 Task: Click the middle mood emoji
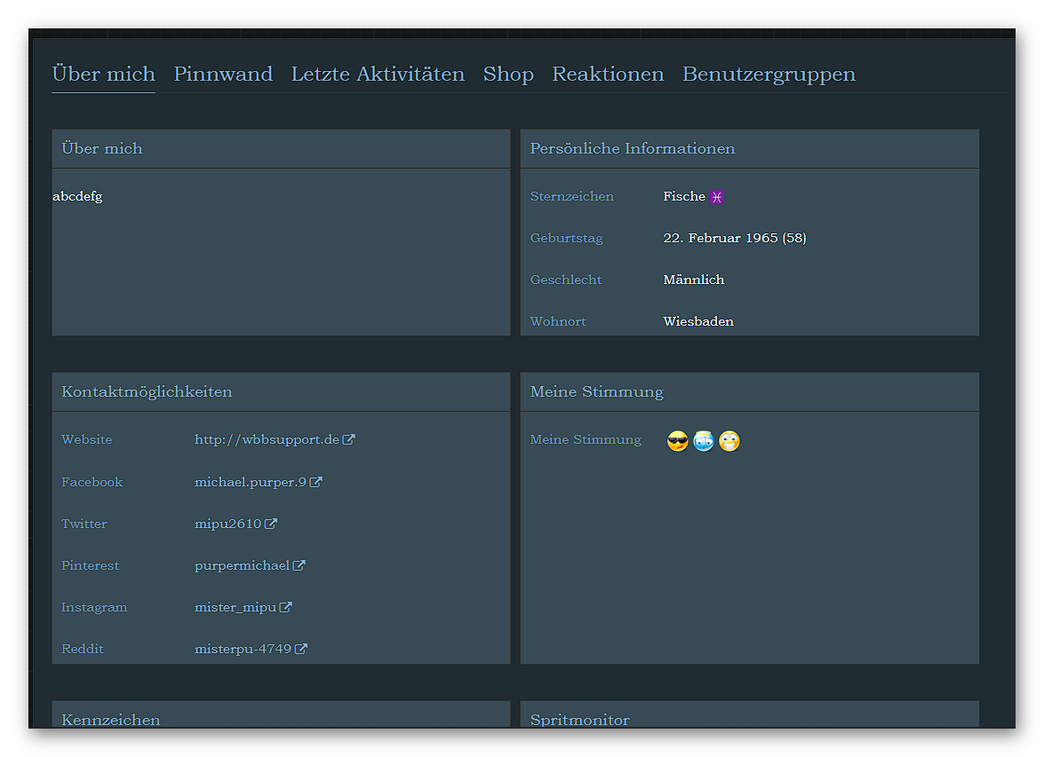704,441
